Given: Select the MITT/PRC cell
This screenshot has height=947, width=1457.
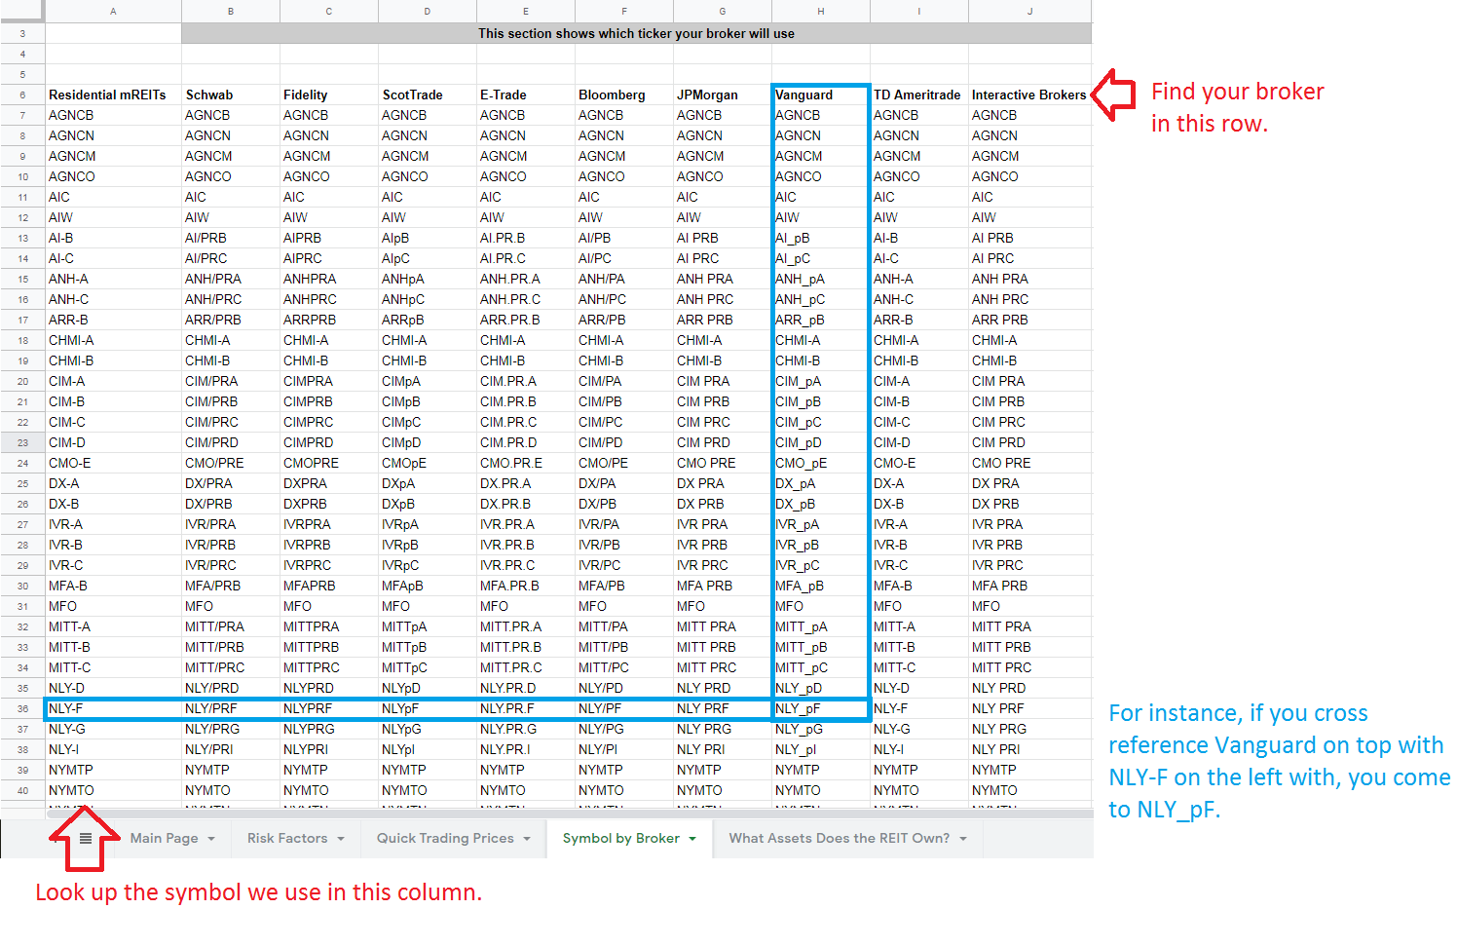Looking at the screenshot, I should pos(231,667).
